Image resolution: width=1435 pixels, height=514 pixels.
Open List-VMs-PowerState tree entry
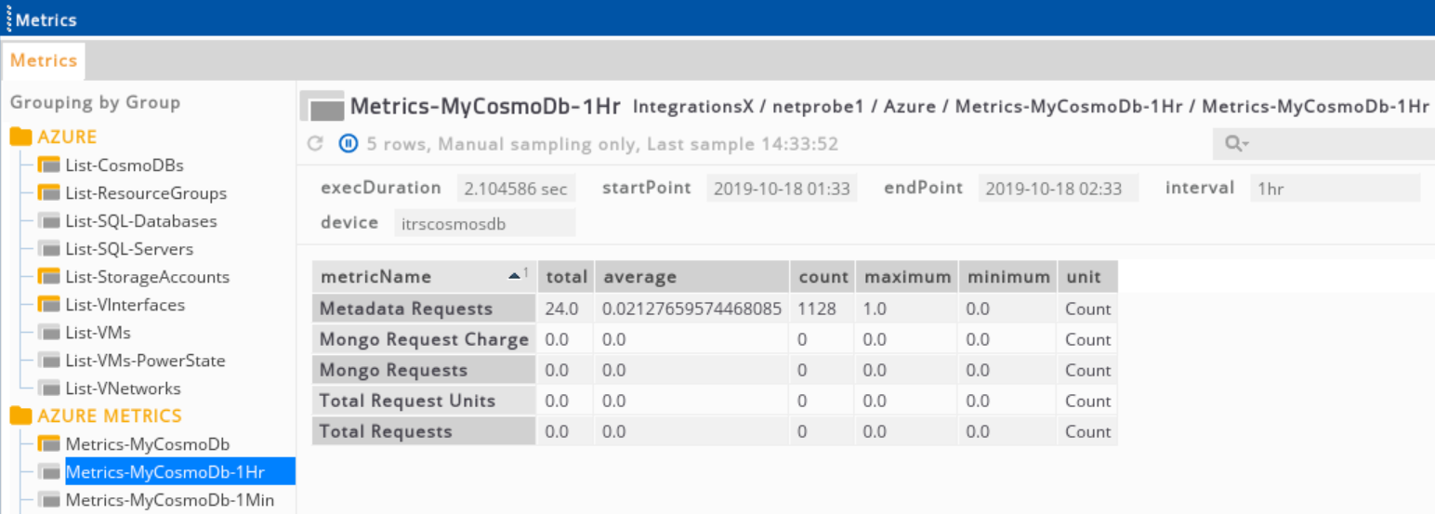coord(145,361)
